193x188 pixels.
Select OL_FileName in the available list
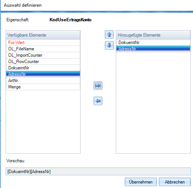[x=43, y=49]
